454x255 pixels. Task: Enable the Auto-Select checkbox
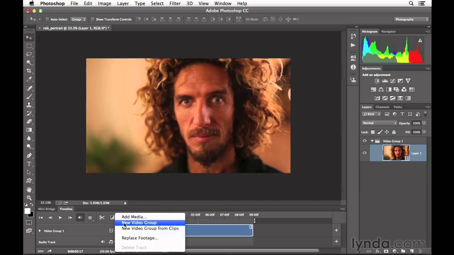47,19
